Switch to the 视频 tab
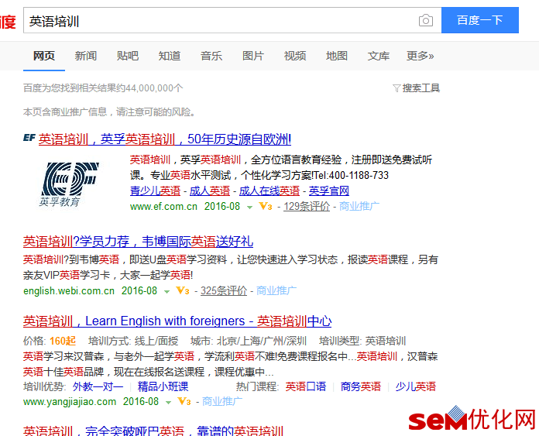The height and width of the screenshot is (436, 539). tap(295, 56)
